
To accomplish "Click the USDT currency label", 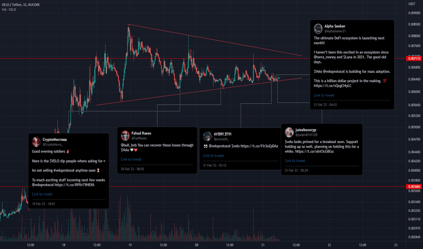I will pos(412,4).
